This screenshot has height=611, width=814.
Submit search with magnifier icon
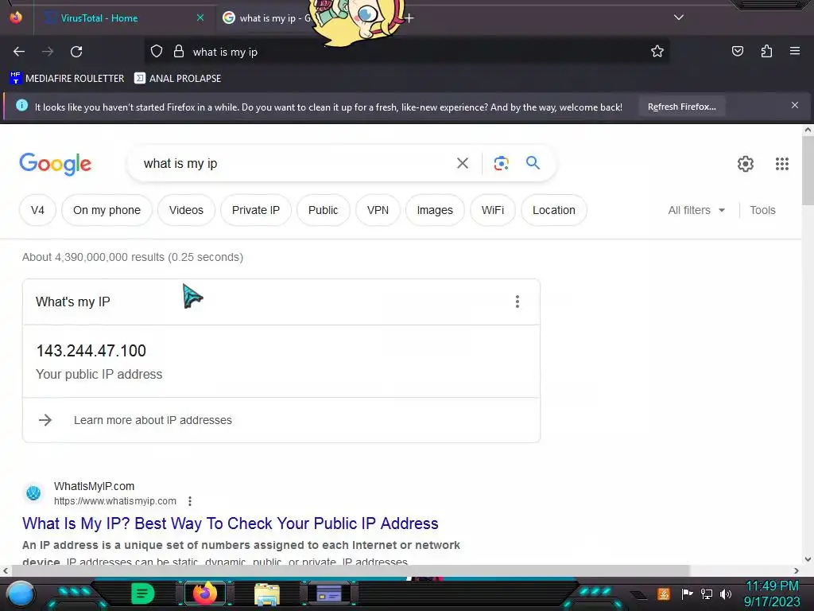click(x=533, y=162)
